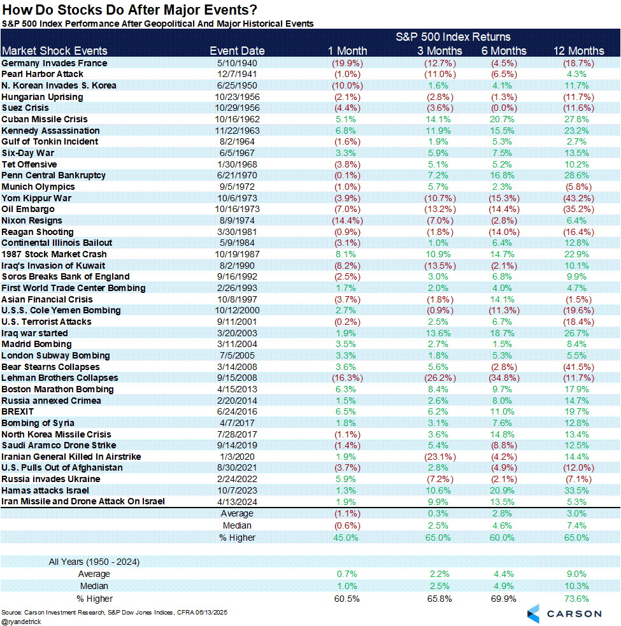Select the 'Event Date' column header
Image resolution: width=621 pixels, height=626 pixels.
tap(237, 51)
